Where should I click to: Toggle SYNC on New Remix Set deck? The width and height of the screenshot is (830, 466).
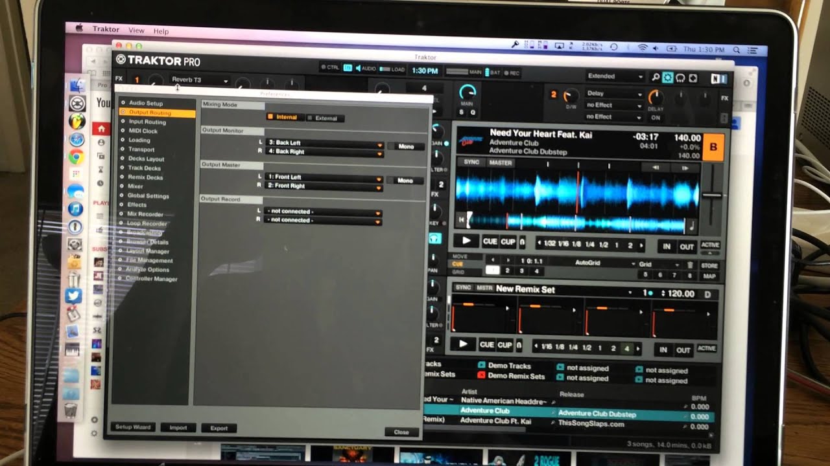pyautogui.click(x=464, y=288)
